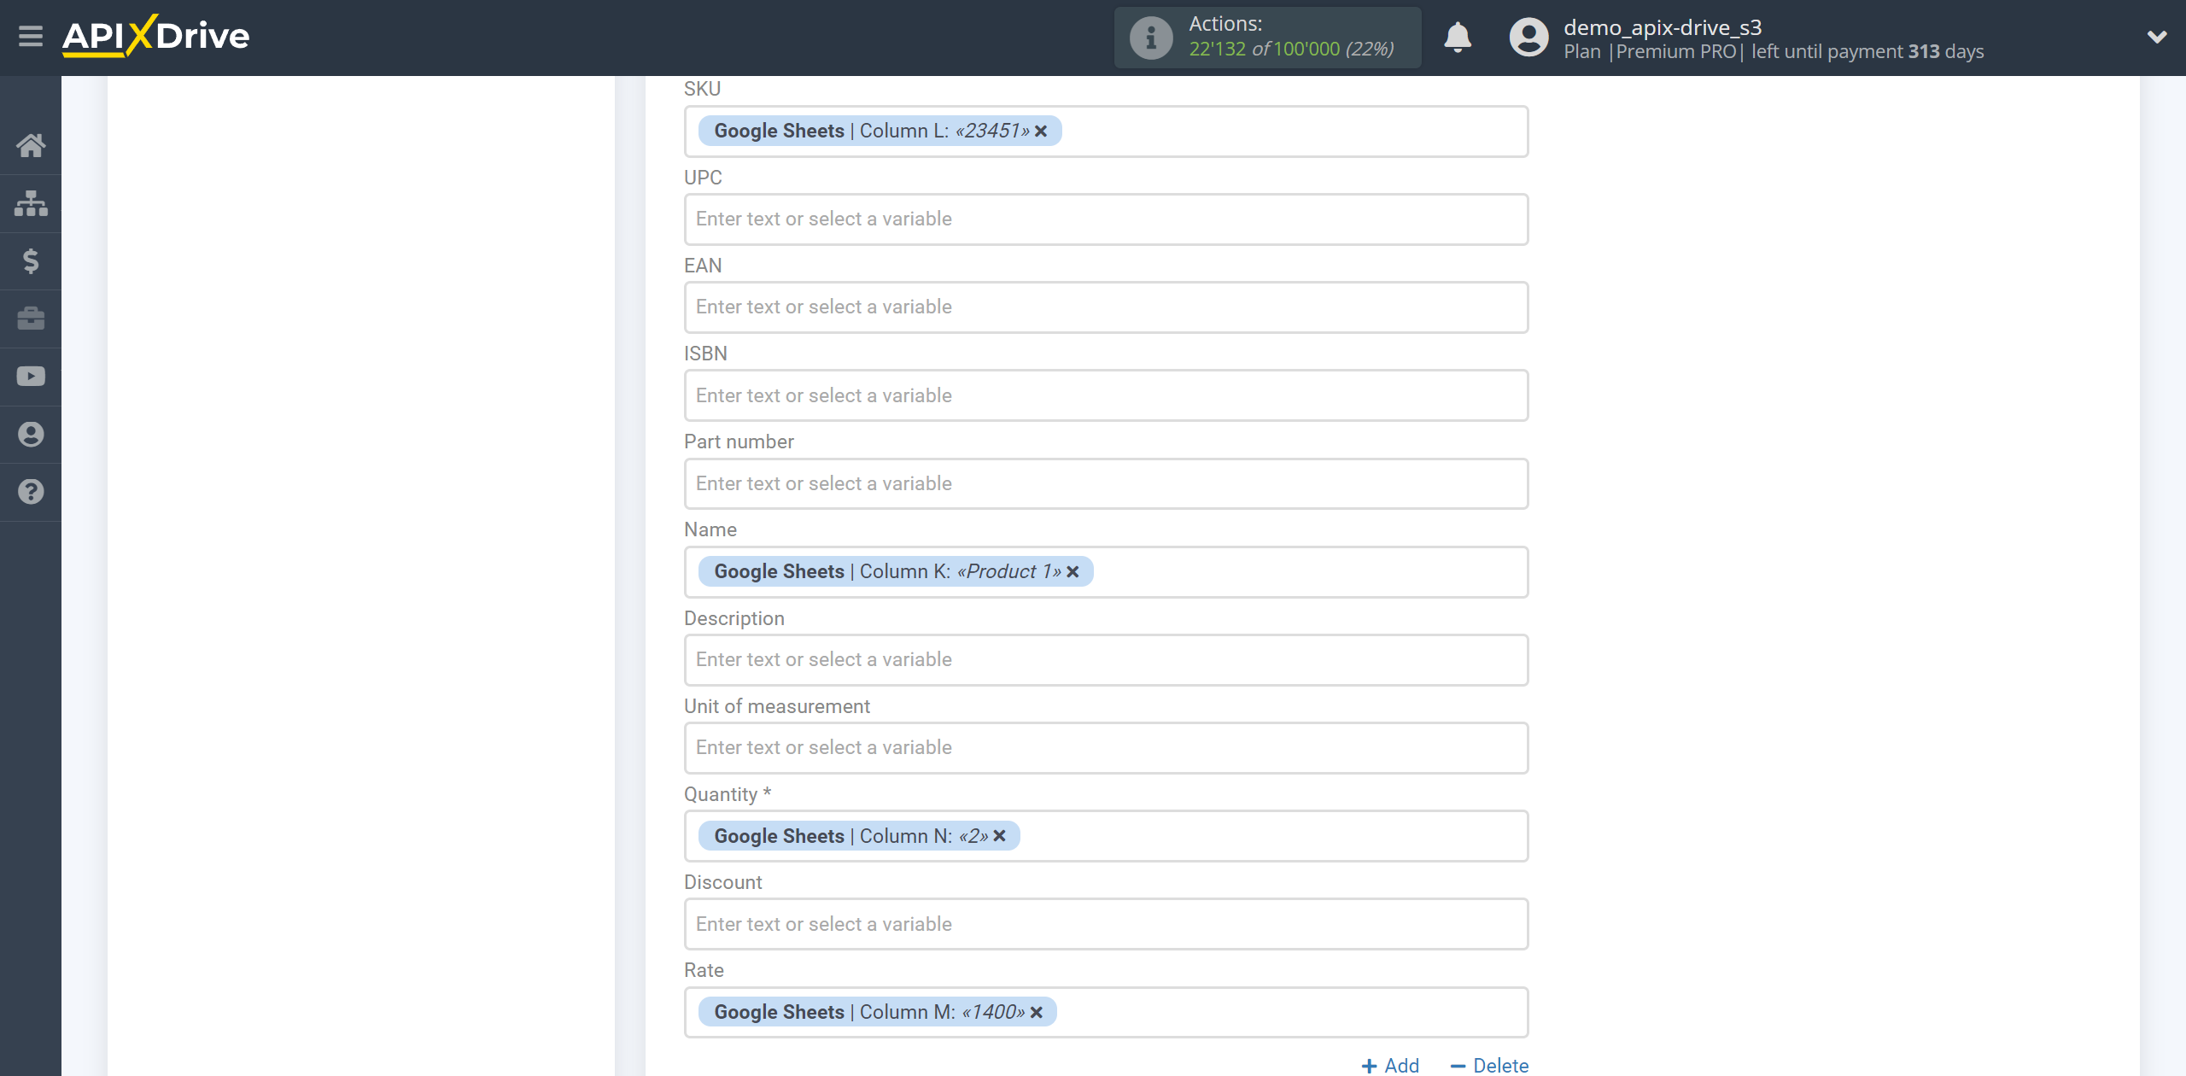
Task: Click the demo_apix-drive_s3 account dropdown
Action: 2154,38
